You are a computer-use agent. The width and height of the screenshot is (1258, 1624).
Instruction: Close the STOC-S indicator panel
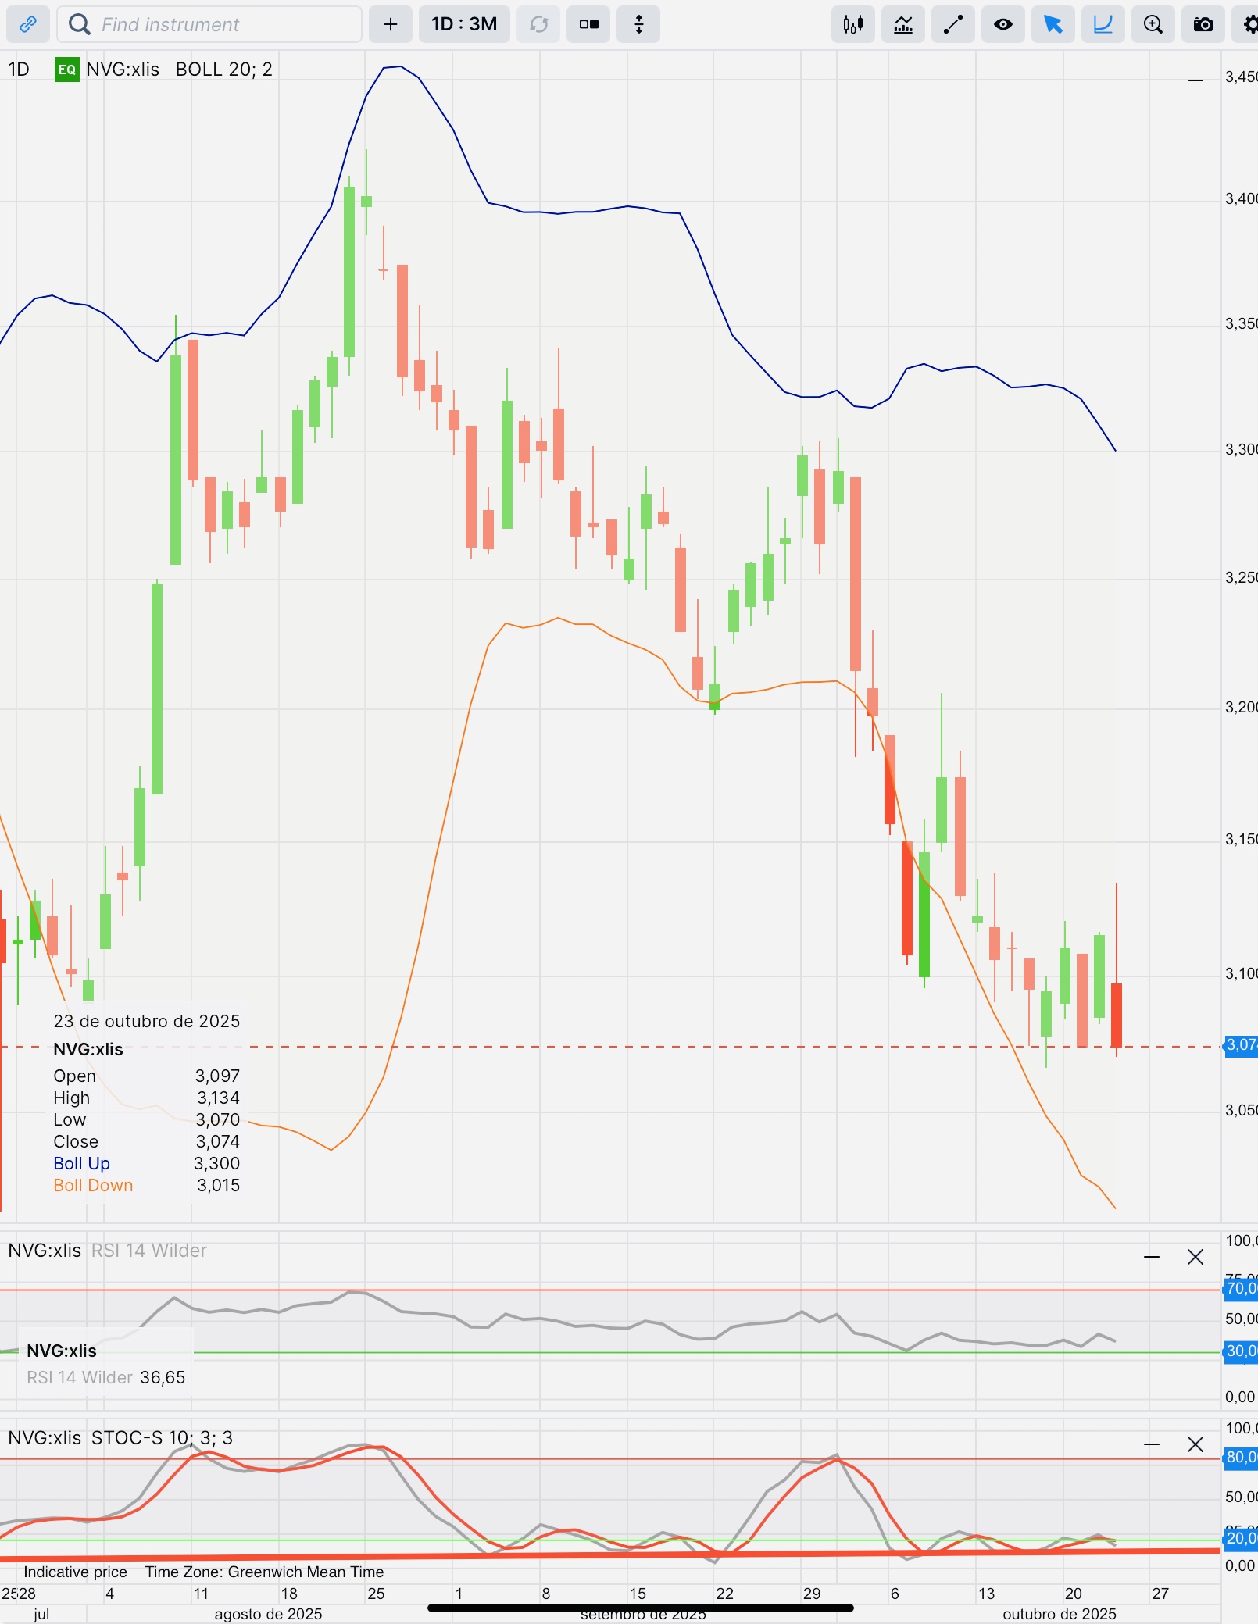coord(1195,1444)
